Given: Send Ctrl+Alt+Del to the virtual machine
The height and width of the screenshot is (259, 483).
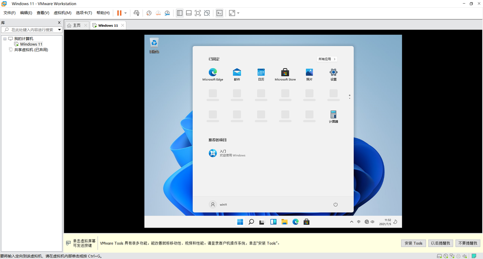Looking at the screenshot, I should 136,13.
